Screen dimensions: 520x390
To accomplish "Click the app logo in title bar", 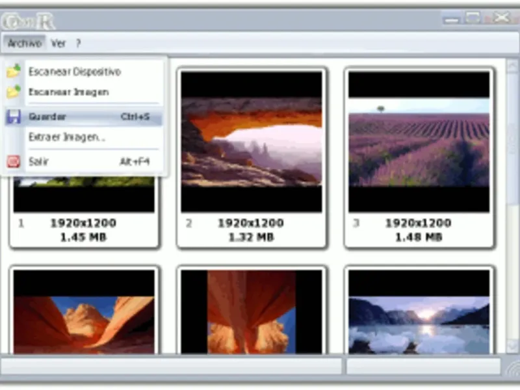I will point(28,21).
